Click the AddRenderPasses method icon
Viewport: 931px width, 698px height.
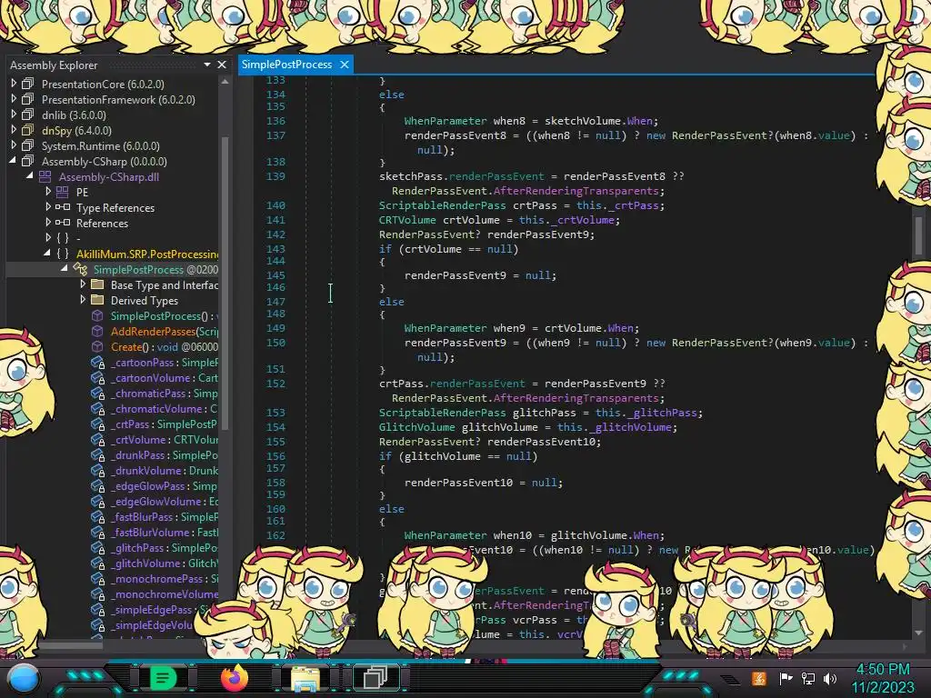[97, 331]
